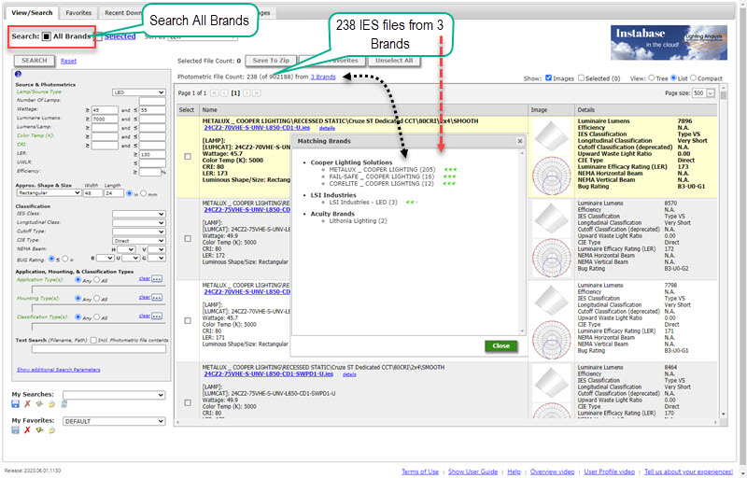Open the Longitudinal Class dropdown
Screen dimensions: 747x478
coord(138,223)
